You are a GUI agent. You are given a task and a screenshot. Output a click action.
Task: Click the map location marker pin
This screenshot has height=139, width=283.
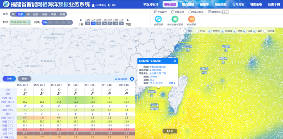158,88
